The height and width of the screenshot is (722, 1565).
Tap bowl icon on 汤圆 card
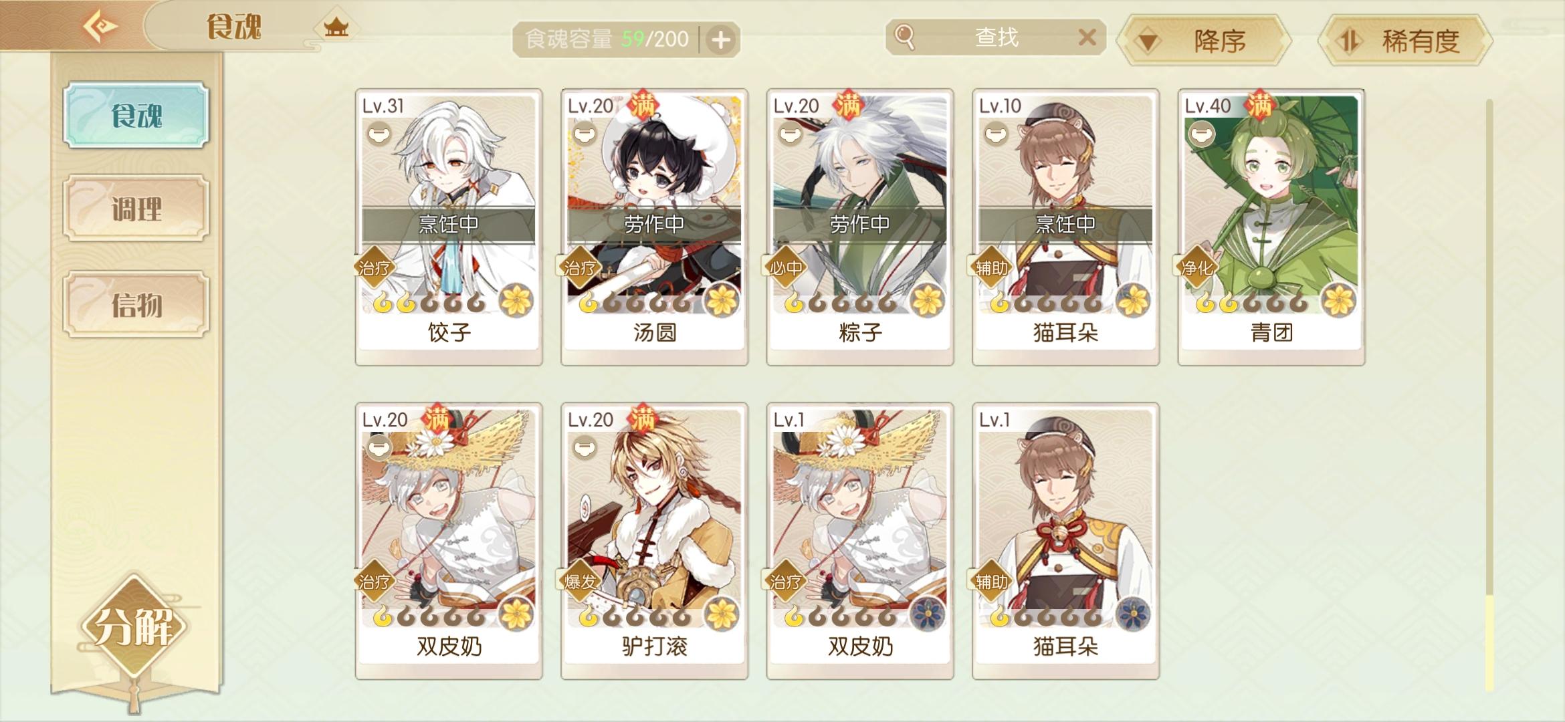[x=585, y=134]
